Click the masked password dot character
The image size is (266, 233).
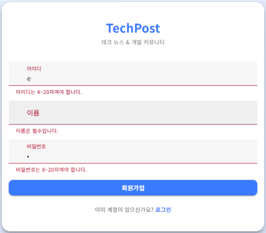pos(28,156)
